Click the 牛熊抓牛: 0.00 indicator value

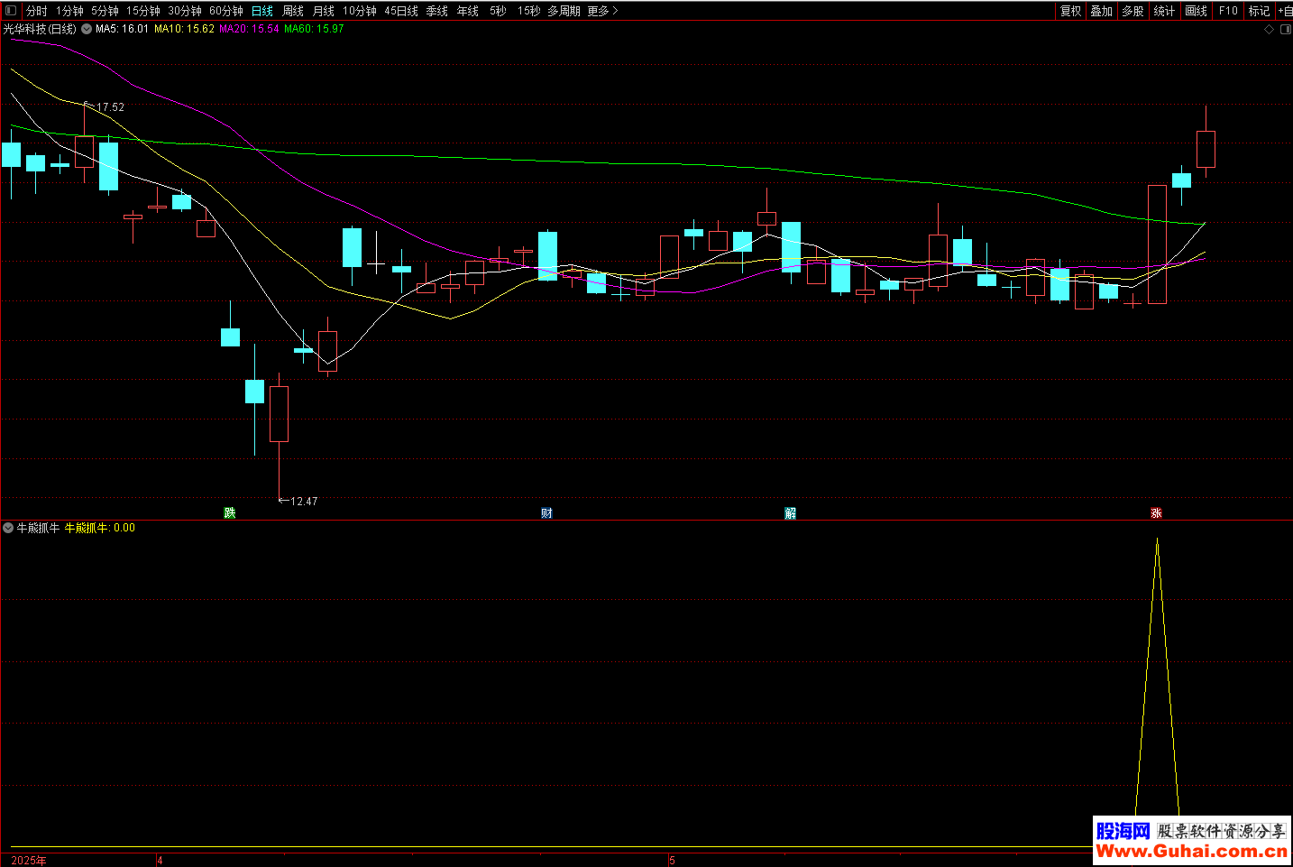pos(100,528)
